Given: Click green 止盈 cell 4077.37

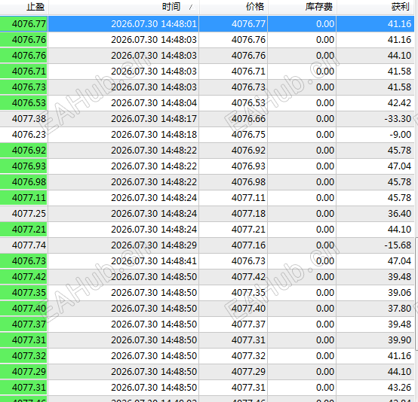Looking at the screenshot, I should pos(23,324).
